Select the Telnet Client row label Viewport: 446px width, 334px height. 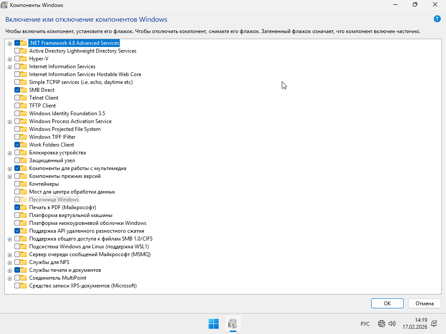(x=44, y=98)
